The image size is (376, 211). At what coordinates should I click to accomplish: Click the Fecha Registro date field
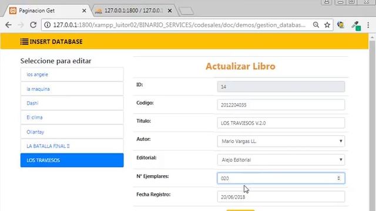point(281,197)
